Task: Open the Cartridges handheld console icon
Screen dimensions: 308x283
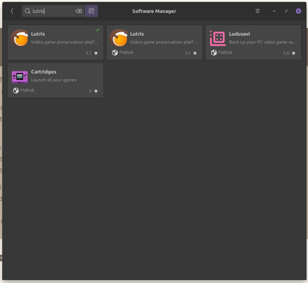Action: (20, 76)
